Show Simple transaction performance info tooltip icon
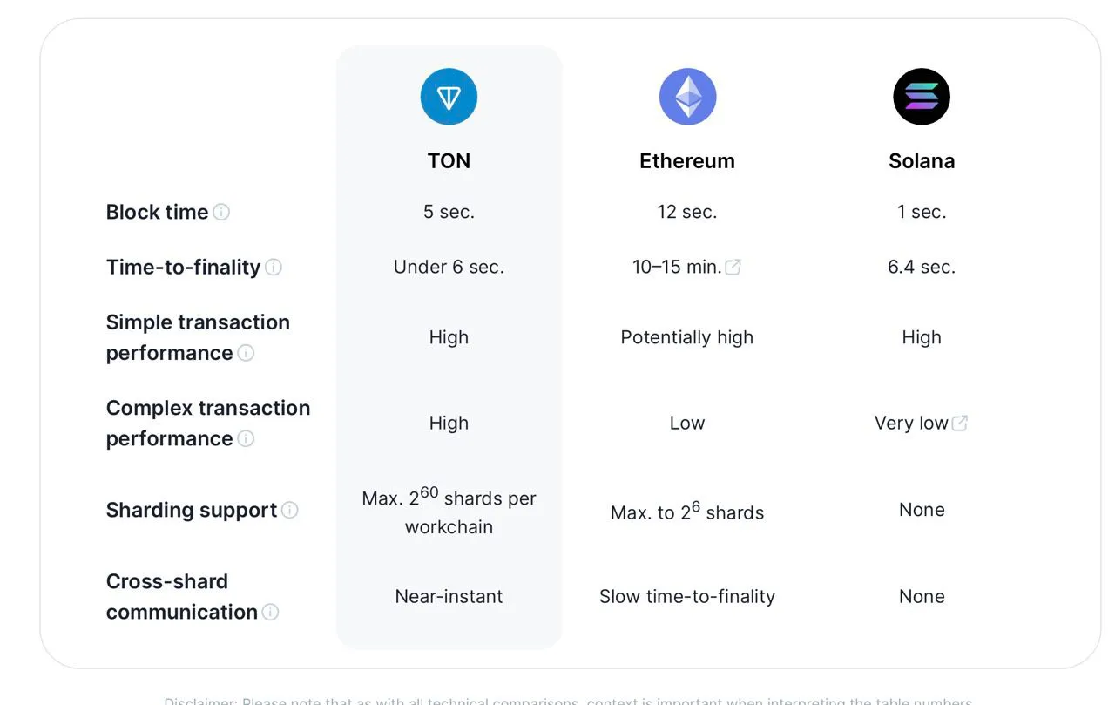This screenshot has height=705, width=1115. click(246, 353)
